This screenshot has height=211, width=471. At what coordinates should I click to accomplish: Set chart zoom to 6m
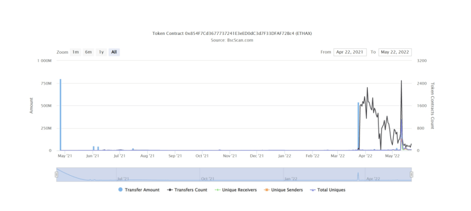tap(88, 52)
